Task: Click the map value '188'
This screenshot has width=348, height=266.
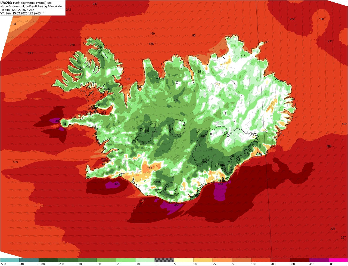Action: pos(322,19)
